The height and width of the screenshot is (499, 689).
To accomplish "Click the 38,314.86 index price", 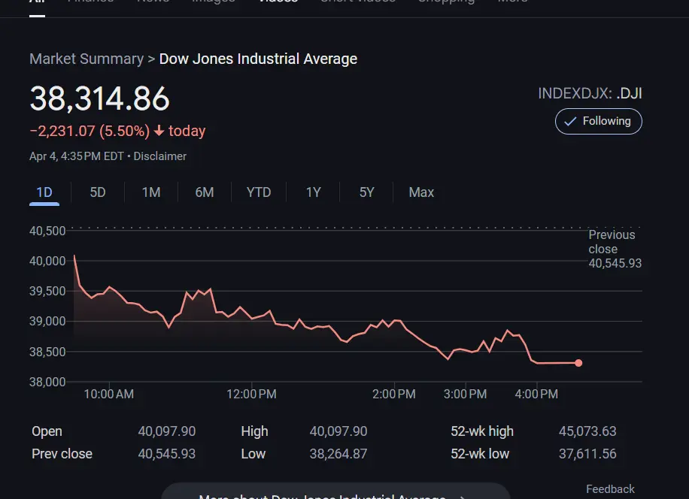I will tap(100, 99).
